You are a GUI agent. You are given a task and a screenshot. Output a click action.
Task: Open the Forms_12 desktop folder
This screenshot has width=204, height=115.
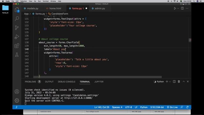(x=5, y=9)
